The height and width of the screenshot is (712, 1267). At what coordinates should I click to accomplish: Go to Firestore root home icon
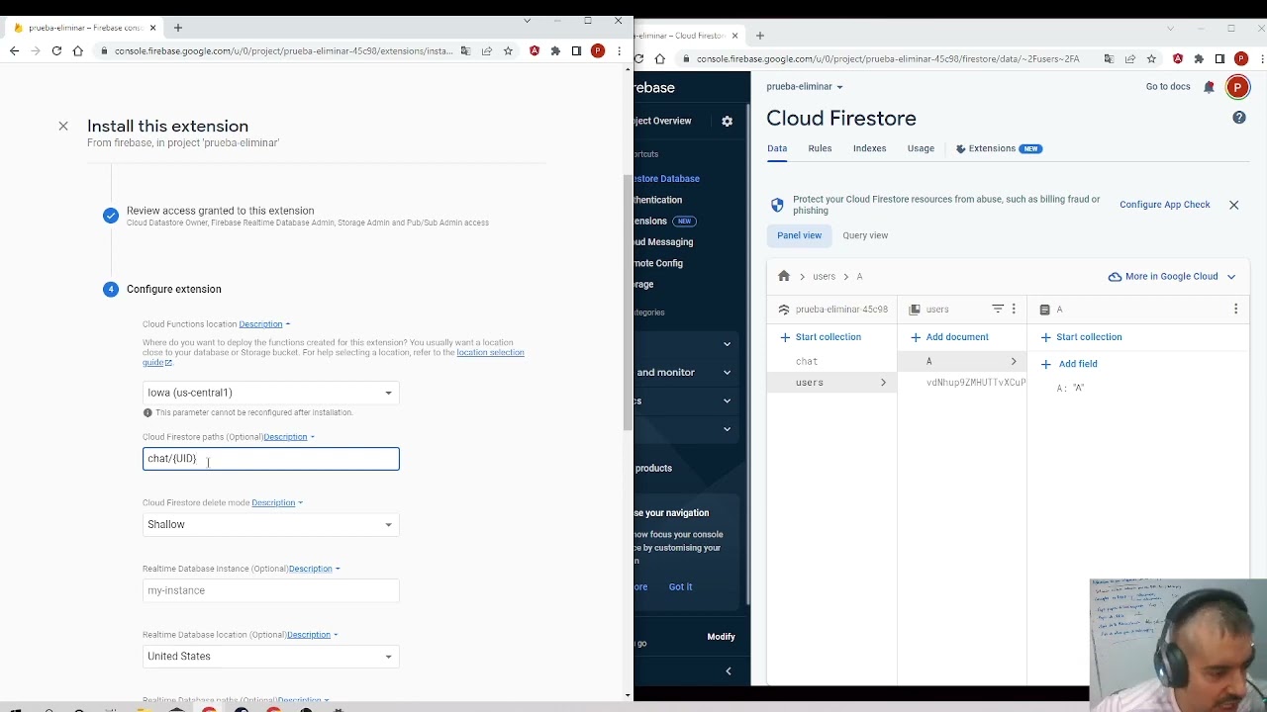click(x=784, y=276)
